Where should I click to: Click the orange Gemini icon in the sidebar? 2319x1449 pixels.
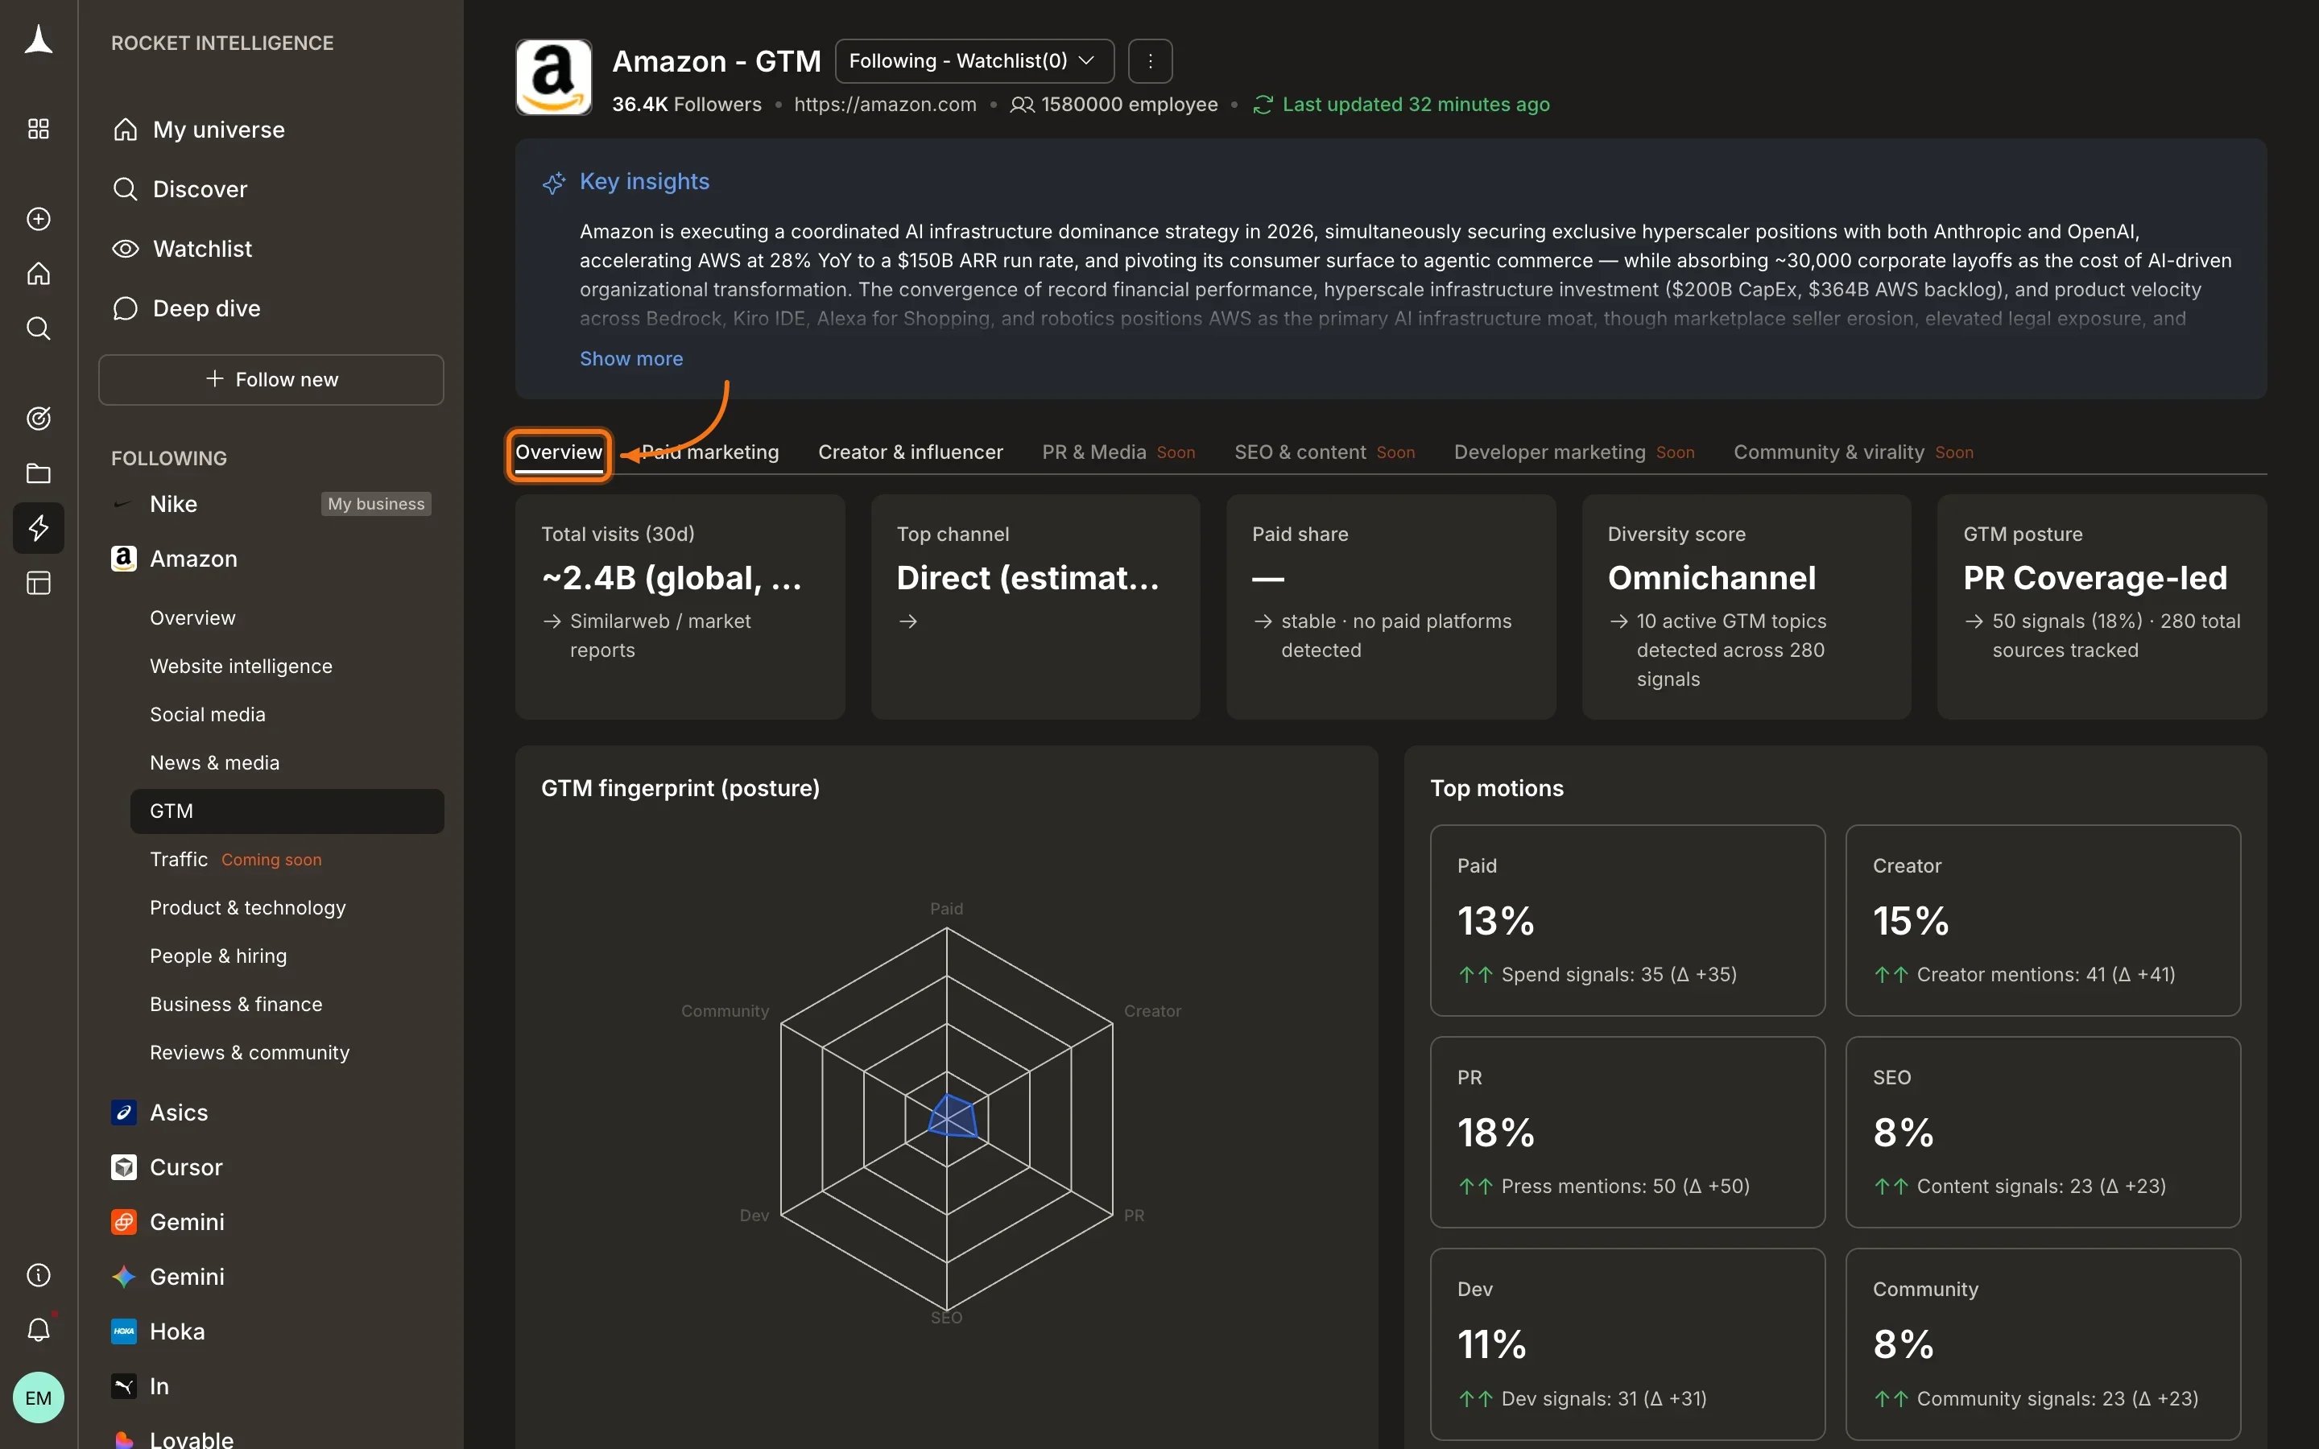(x=124, y=1222)
